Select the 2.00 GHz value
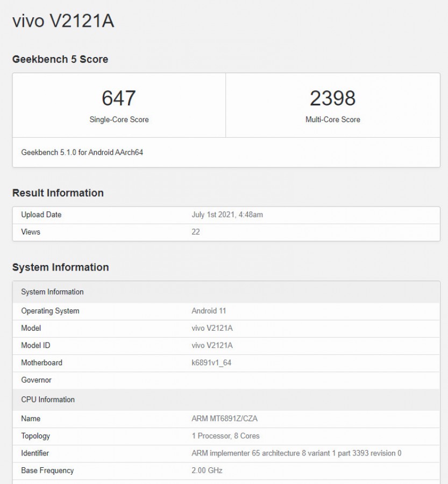This screenshot has height=484, width=448. [207, 471]
